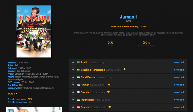The height and width of the screenshot is (112, 193).
Task: Click the DVD release: 25 Jan 2000 text
Action: (21, 82)
